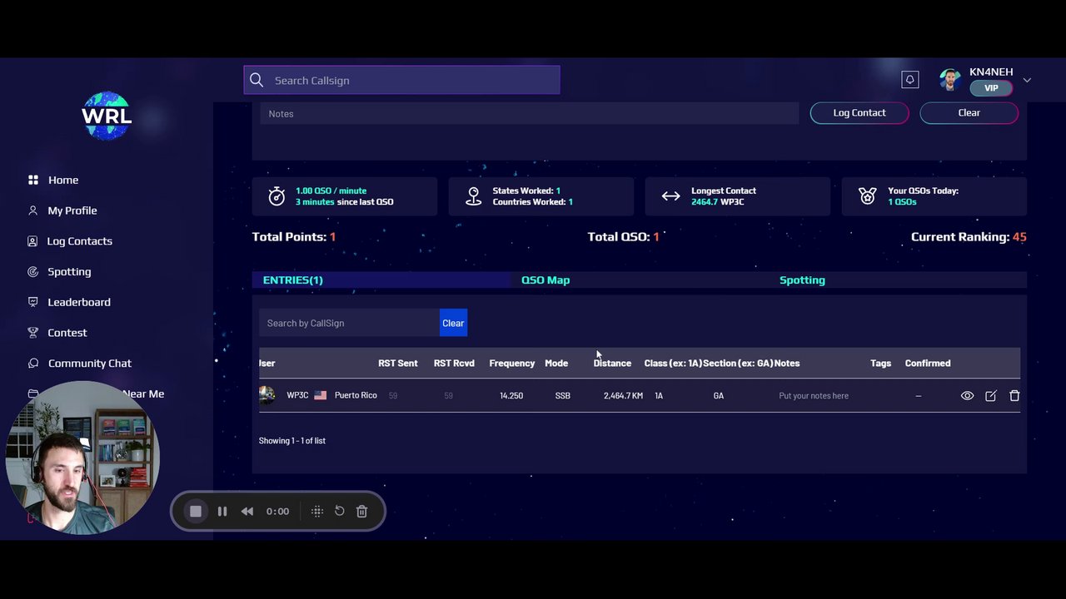View WP3C entry with eye icon
Viewport: 1066px width, 599px height.
(967, 396)
